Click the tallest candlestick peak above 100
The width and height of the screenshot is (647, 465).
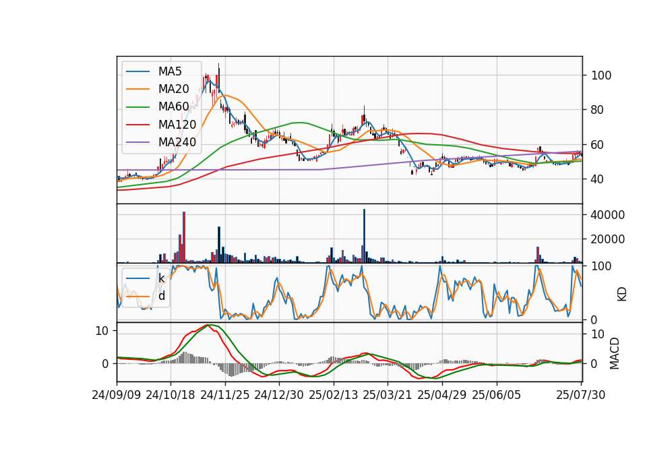[218, 77]
